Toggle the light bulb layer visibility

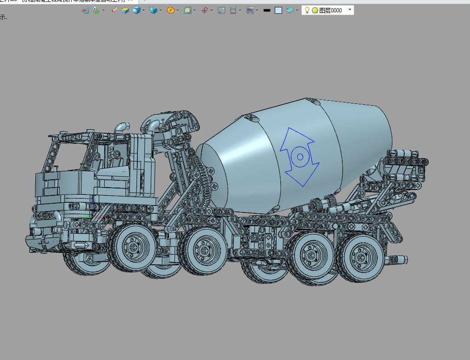coord(307,10)
